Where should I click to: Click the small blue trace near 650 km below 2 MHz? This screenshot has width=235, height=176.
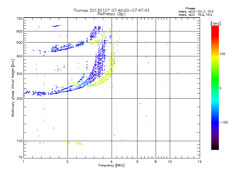(x=56, y=26)
